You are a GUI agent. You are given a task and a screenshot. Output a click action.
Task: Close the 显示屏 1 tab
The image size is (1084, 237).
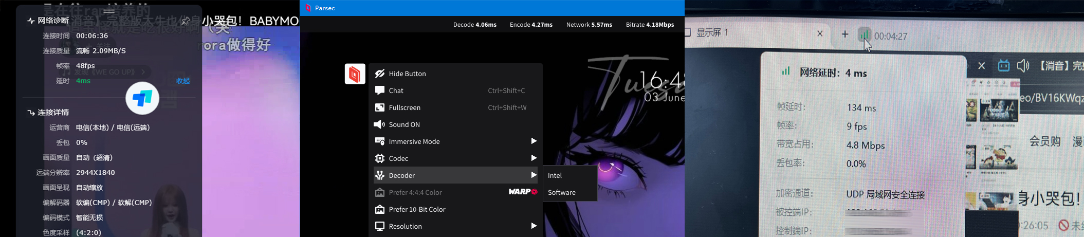pos(820,34)
